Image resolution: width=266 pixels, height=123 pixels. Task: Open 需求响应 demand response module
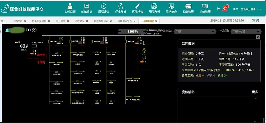171,8
